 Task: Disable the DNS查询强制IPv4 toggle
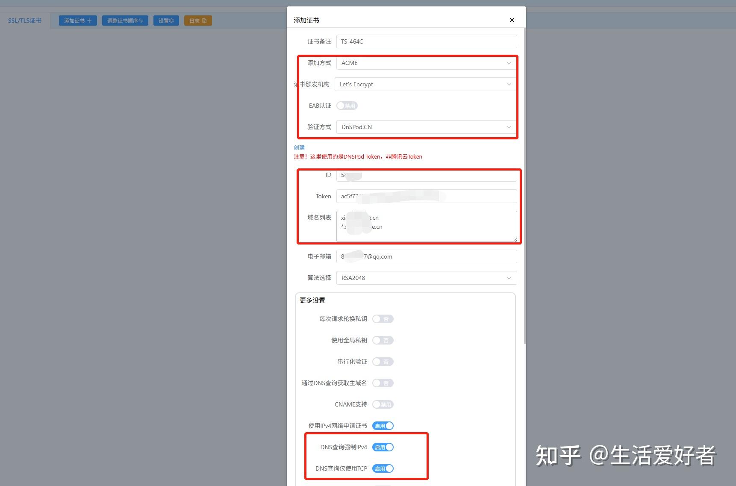click(383, 447)
